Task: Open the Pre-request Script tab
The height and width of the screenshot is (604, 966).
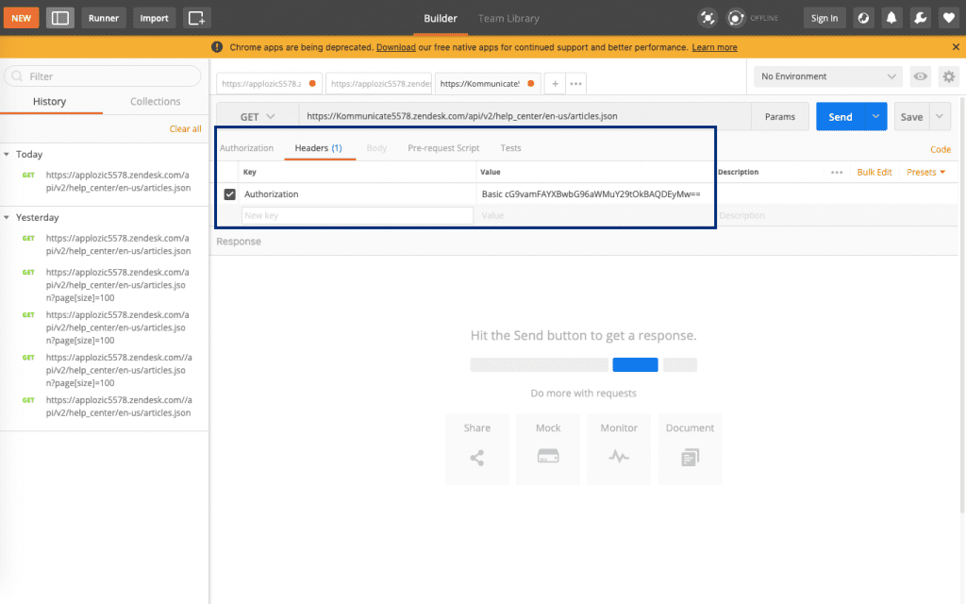Action: point(443,148)
